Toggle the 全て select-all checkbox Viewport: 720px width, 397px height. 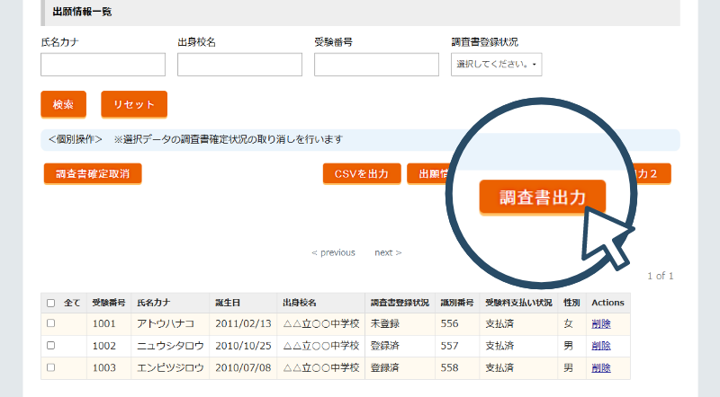coord(50,303)
